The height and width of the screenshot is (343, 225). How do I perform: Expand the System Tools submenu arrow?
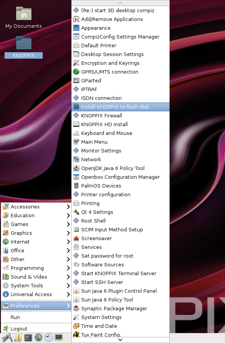coord(68,285)
